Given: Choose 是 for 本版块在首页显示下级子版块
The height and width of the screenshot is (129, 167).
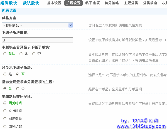Looking at the screenshot, I should click(21, 54).
